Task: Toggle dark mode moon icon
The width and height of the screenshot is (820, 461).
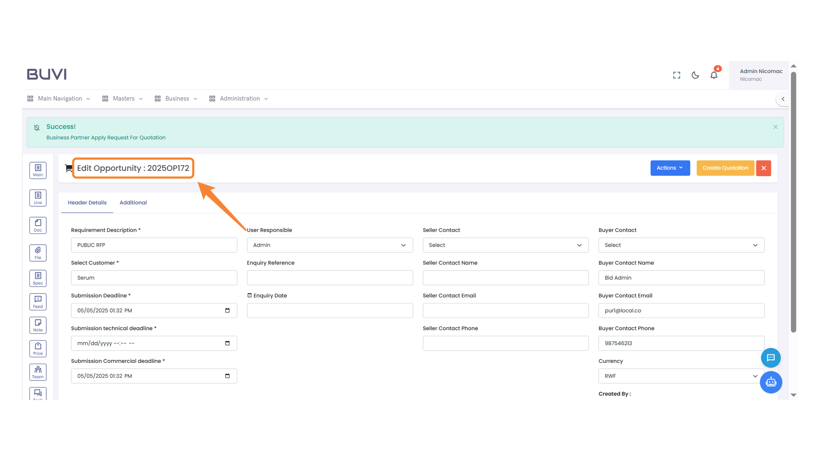Action: [695, 75]
